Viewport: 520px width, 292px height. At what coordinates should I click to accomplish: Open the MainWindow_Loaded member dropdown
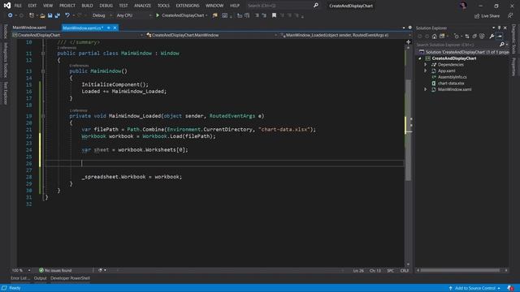point(344,35)
